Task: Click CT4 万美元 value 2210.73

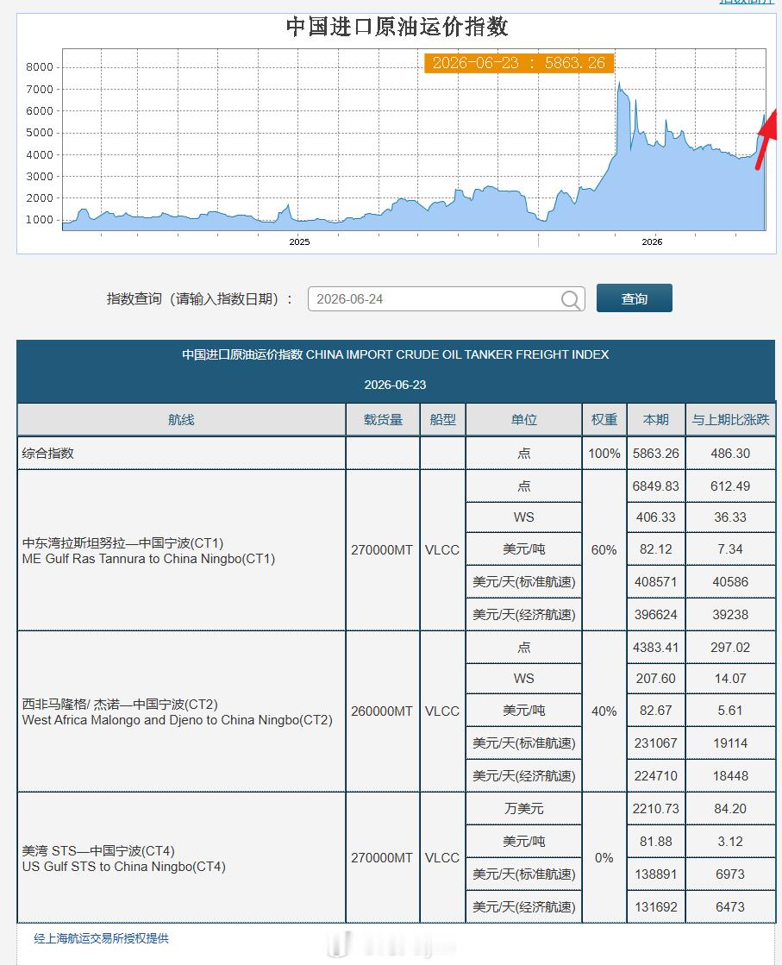Action: pyautogui.click(x=656, y=809)
